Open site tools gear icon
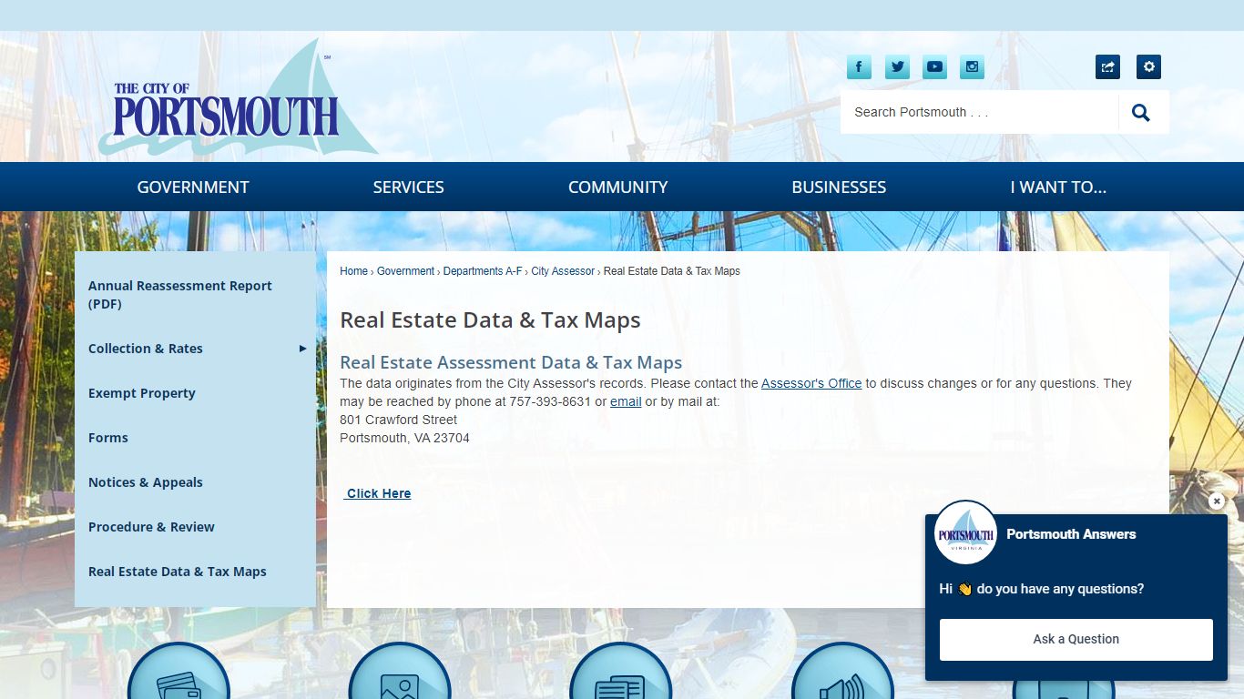 click(x=1148, y=66)
